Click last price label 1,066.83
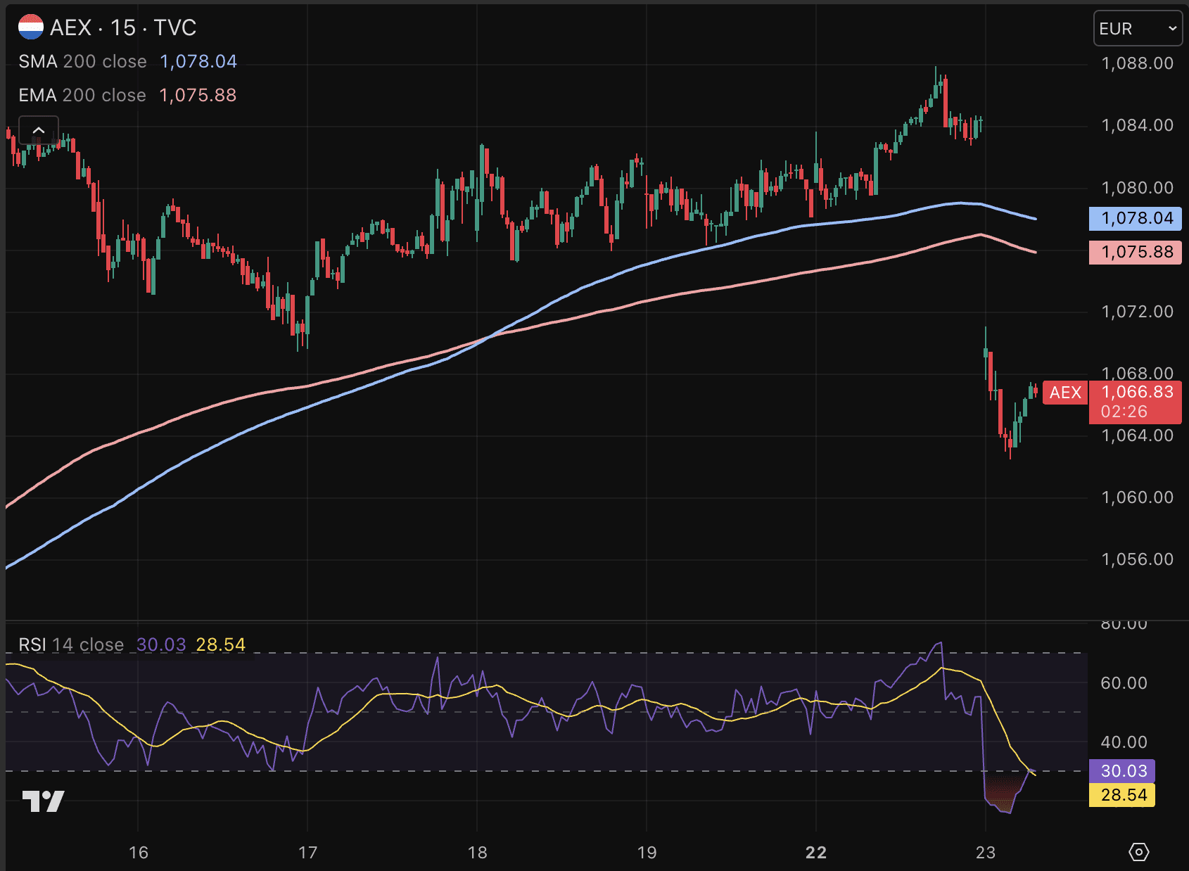The height and width of the screenshot is (871, 1189). (x=1135, y=392)
